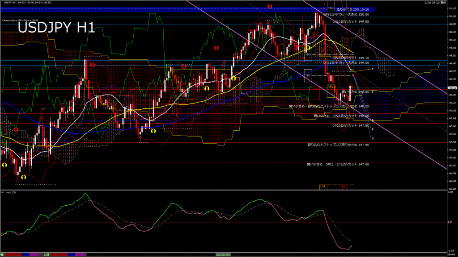458x257 pixels.
Task: Click the YDL level box
Action: click(x=331, y=86)
